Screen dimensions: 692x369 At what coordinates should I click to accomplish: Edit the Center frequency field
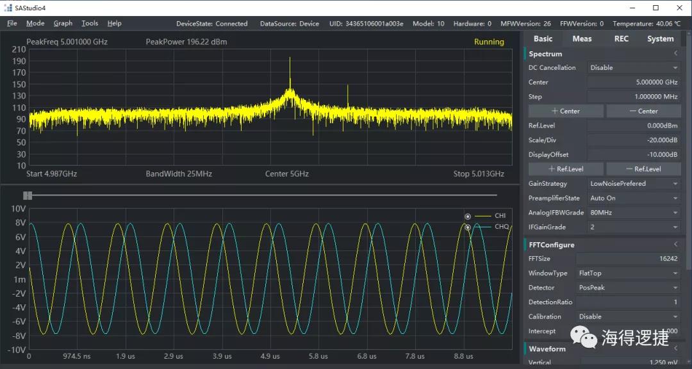634,82
